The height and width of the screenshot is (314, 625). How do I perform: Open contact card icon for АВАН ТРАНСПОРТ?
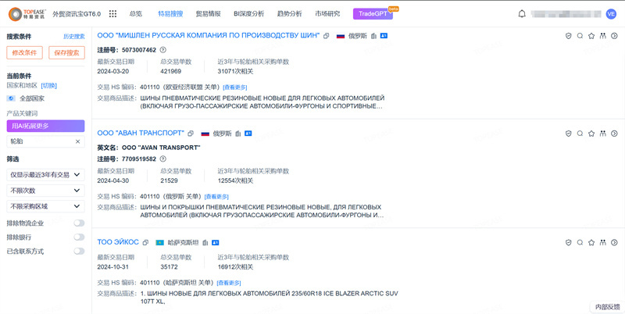click(248, 134)
